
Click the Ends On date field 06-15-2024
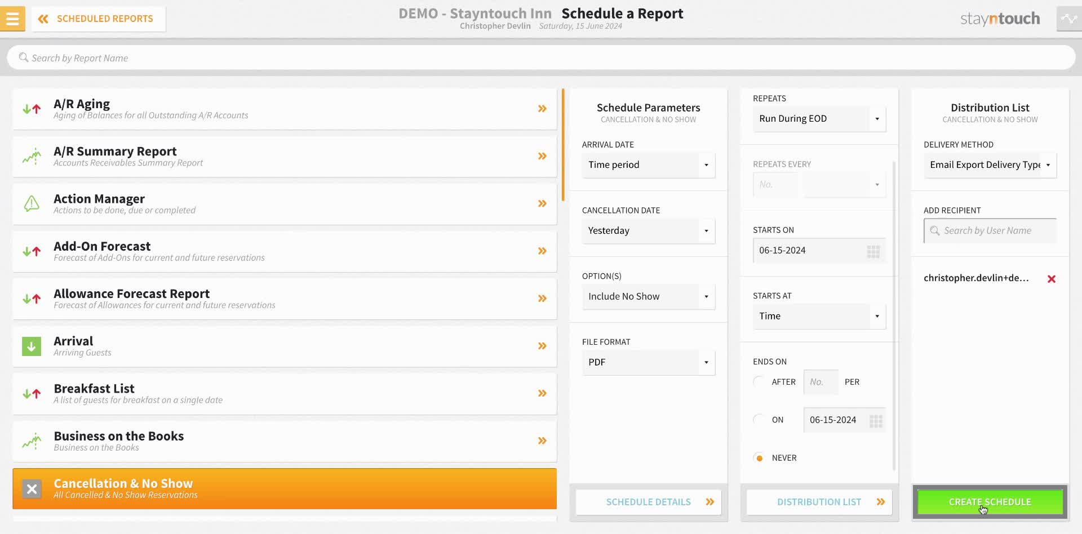coord(844,420)
